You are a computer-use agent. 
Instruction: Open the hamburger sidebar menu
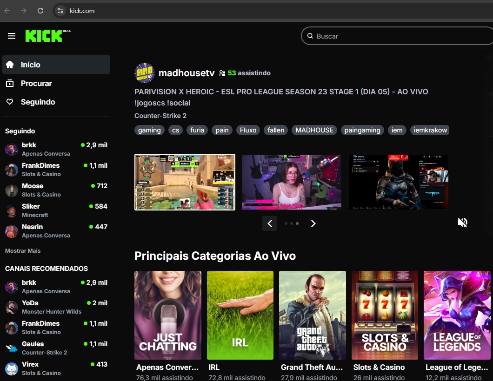pyautogui.click(x=12, y=36)
